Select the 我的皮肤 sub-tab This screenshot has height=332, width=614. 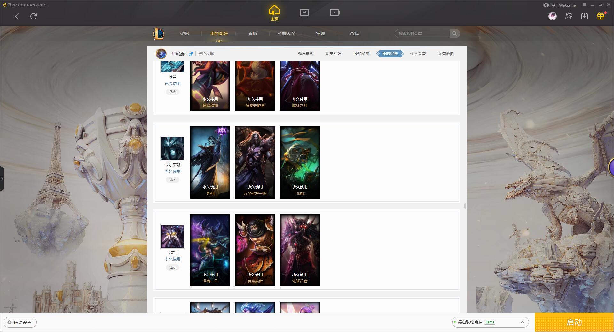click(x=390, y=54)
